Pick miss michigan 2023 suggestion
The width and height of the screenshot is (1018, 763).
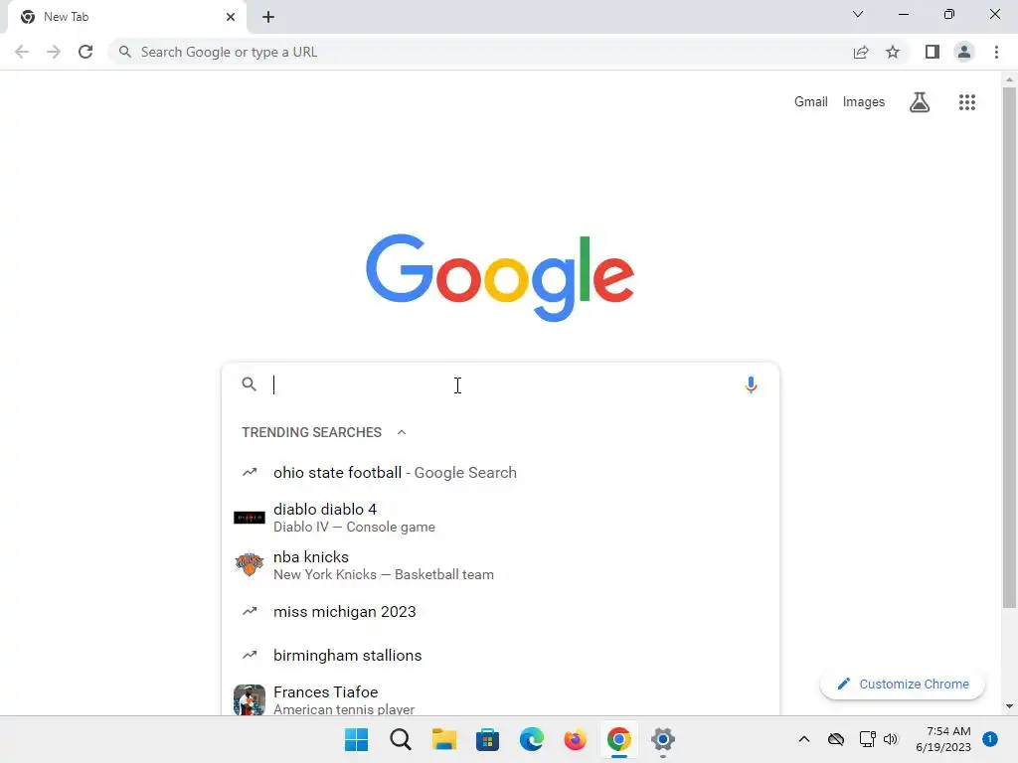pos(500,611)
